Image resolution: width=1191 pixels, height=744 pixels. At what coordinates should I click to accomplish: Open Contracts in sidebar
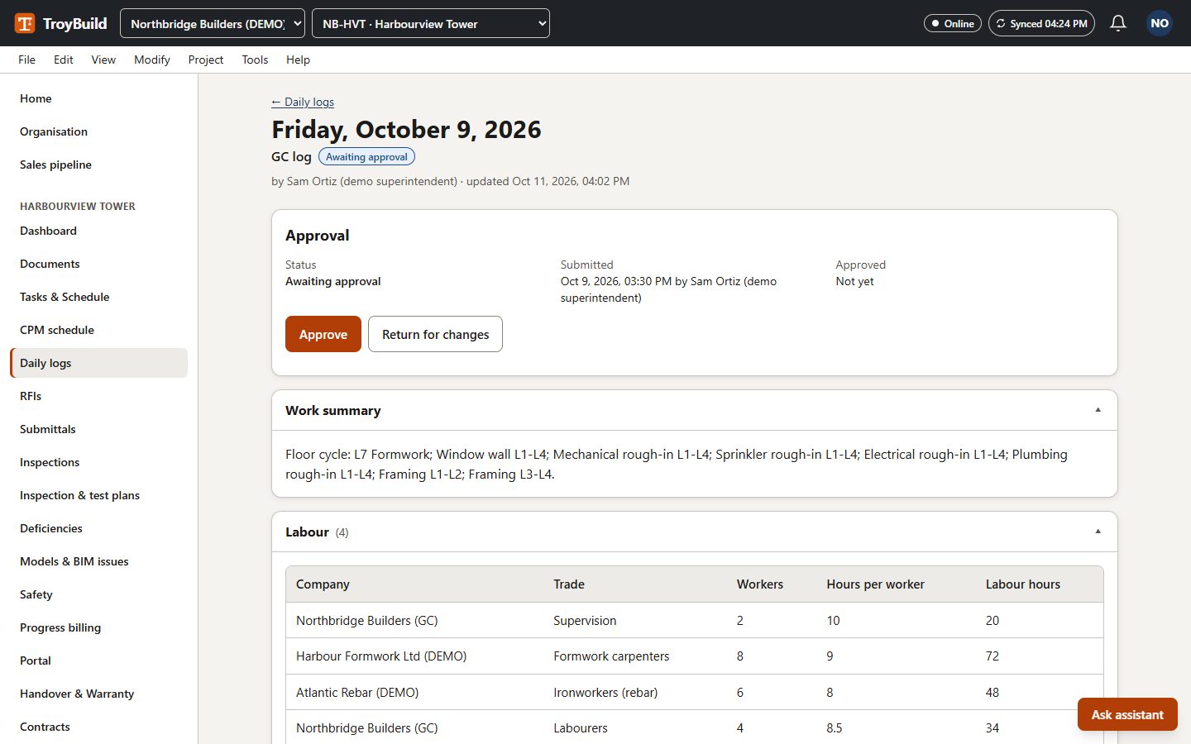99,727
